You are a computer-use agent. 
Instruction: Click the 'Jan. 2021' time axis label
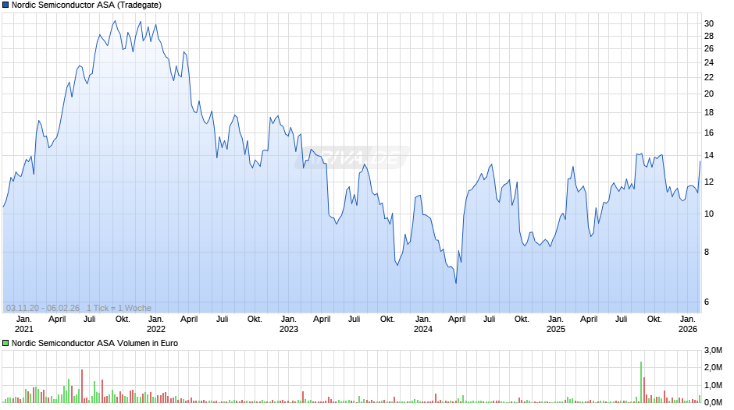click(x=24, y=324)
